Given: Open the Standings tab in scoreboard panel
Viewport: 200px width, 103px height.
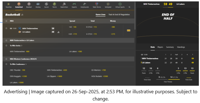Looking at the screenshot, I should 181,47.
